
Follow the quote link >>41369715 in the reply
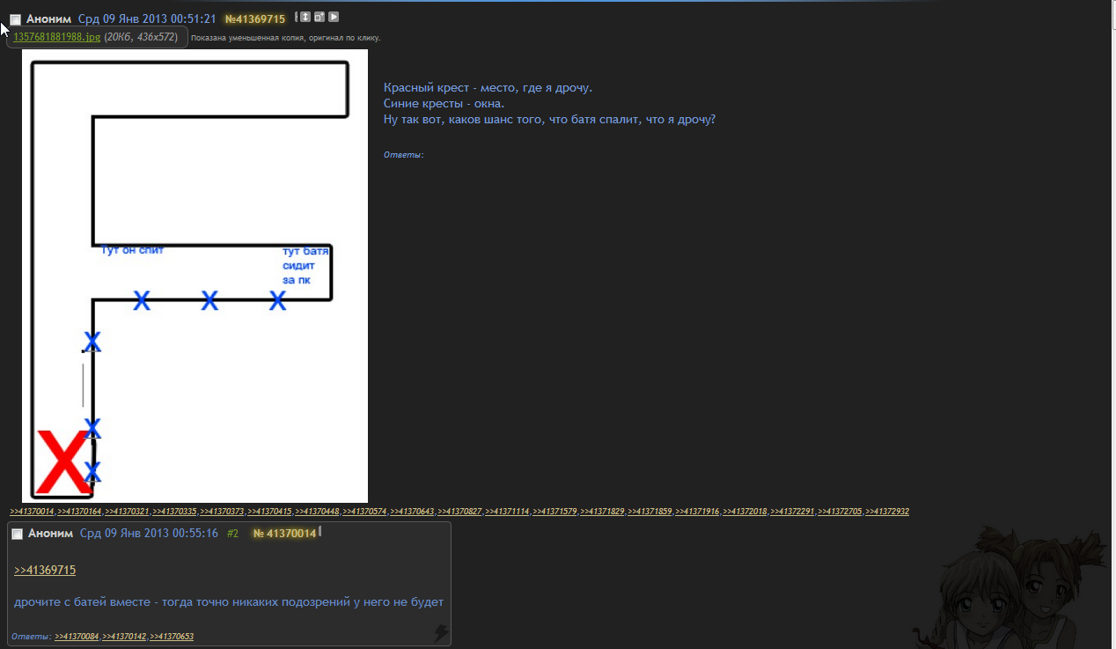[45, 571]
